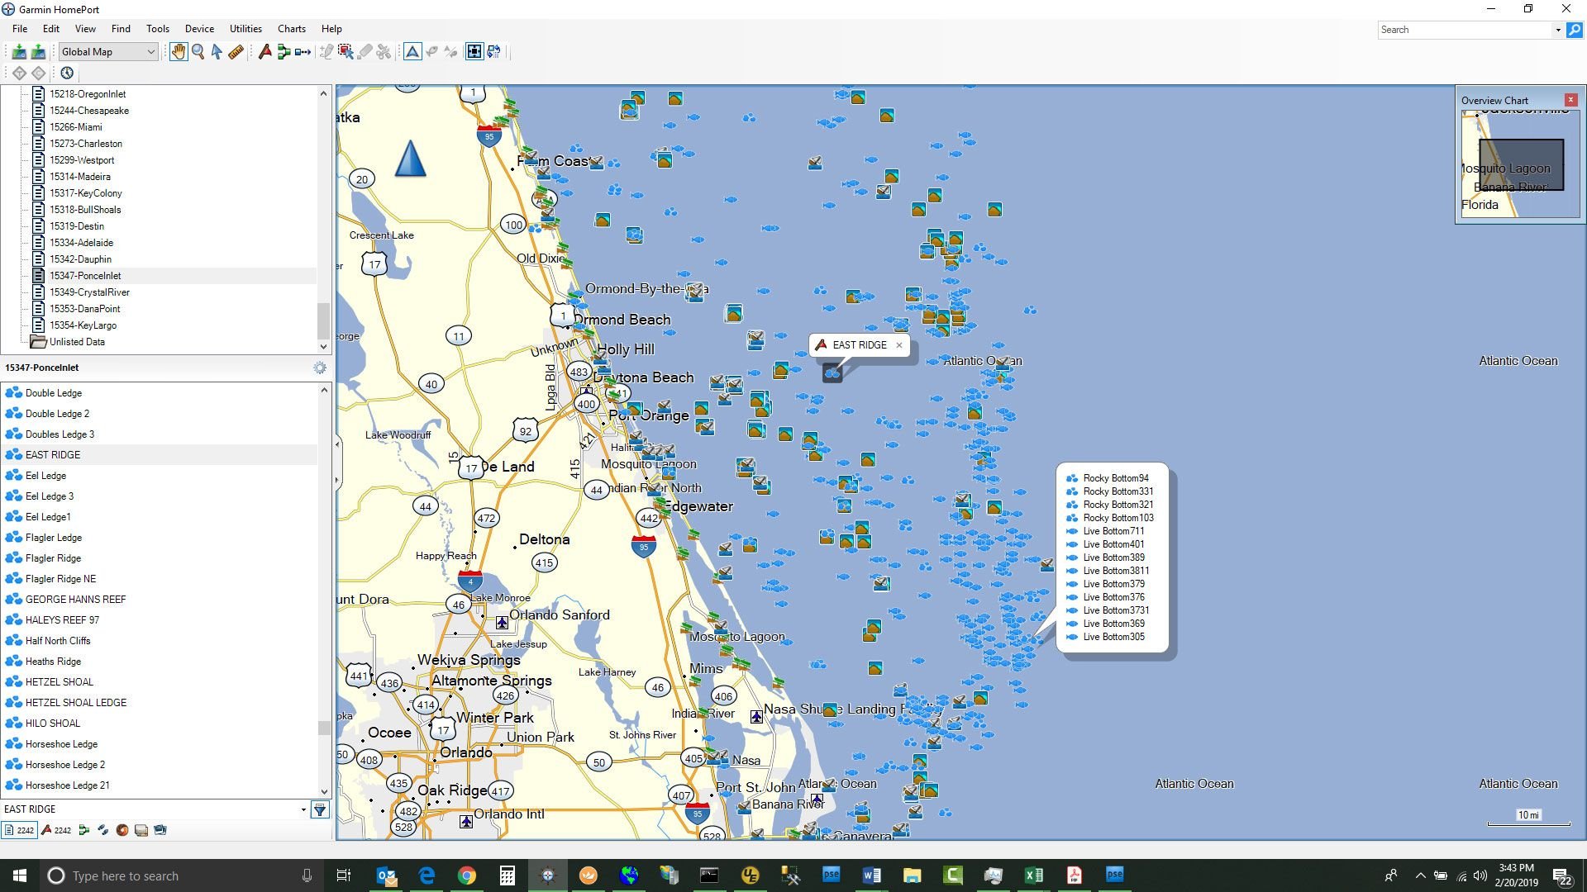
Task: Filter list to waypoints flag 2242
Action: click(x=56, y=830)
